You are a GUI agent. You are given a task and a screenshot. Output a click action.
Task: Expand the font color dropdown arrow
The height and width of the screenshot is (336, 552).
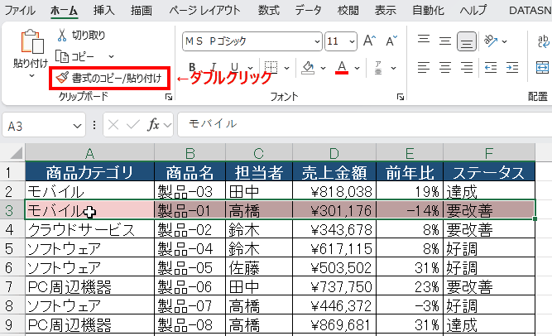point(357,68)
